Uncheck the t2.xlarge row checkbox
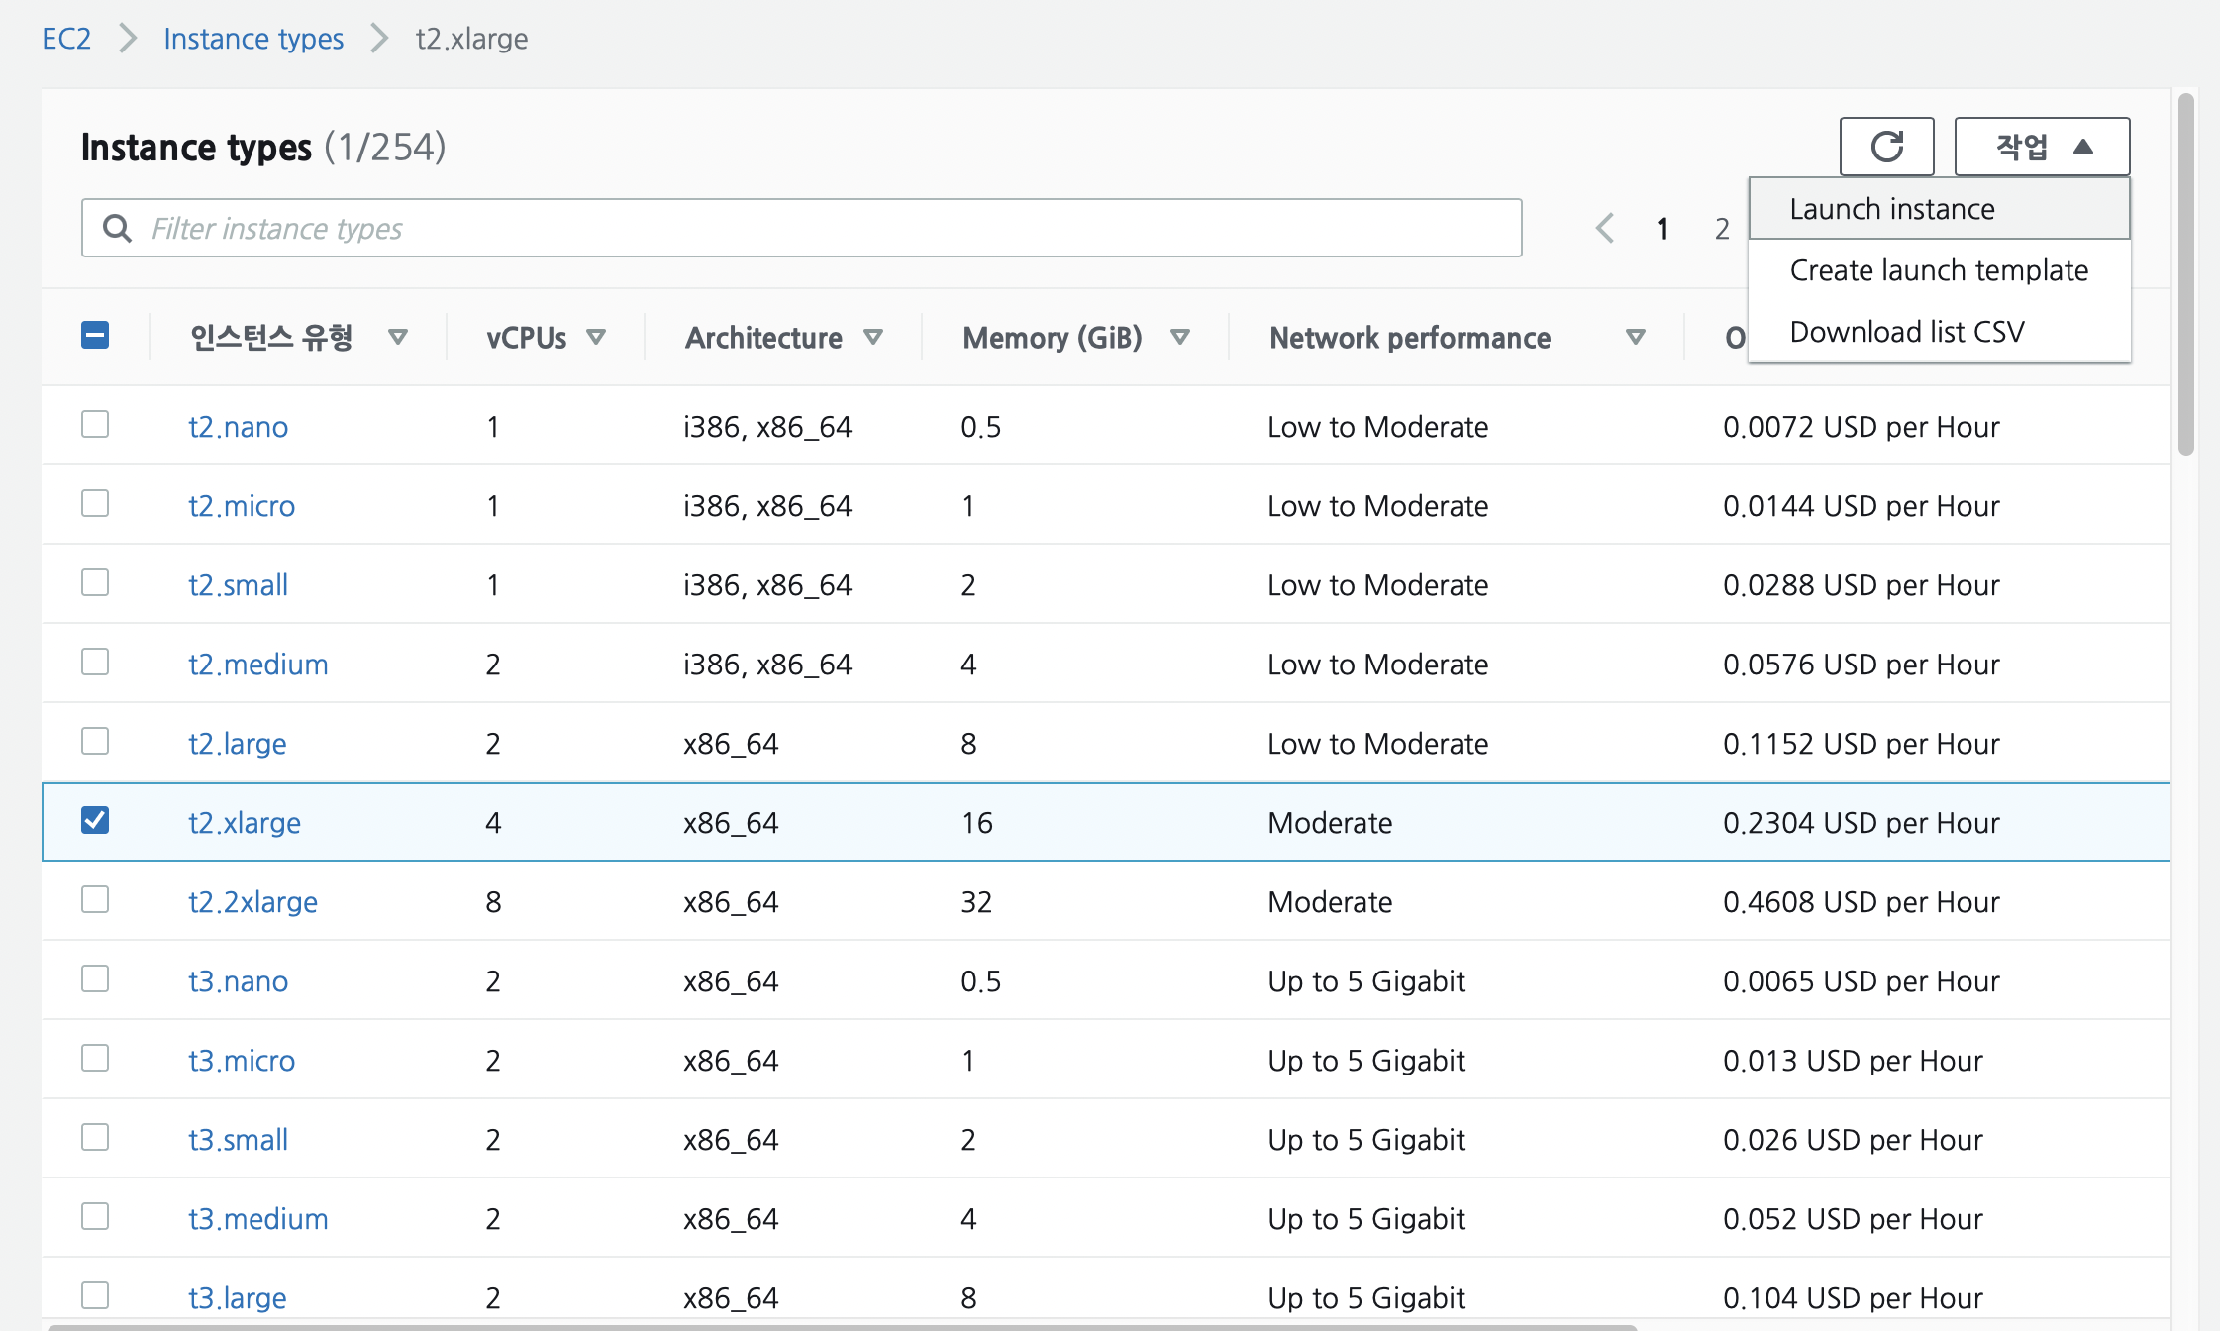The width and height of the screenshot is (2220, 1331). coord(95,821)
